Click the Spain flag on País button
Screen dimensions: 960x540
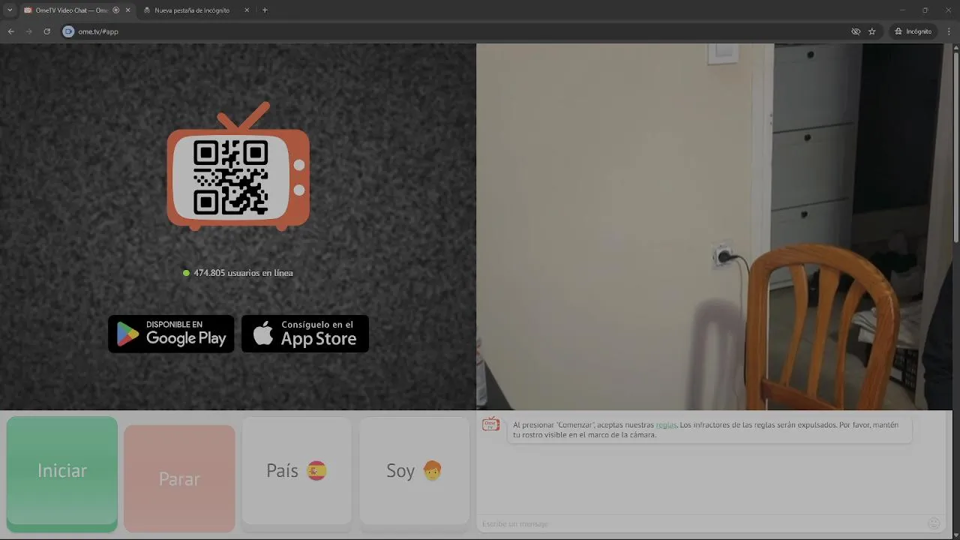(x=316, y=471)
